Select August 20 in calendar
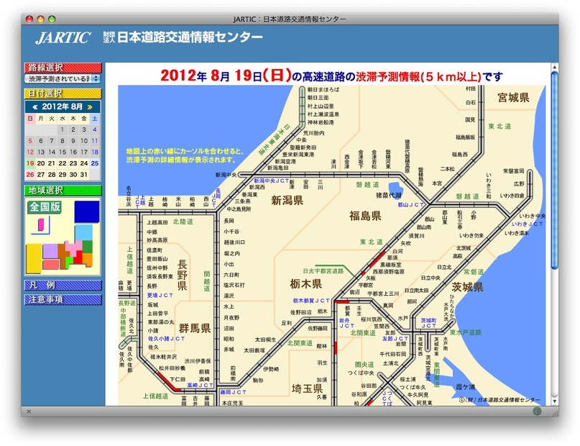 coord(41,163)
